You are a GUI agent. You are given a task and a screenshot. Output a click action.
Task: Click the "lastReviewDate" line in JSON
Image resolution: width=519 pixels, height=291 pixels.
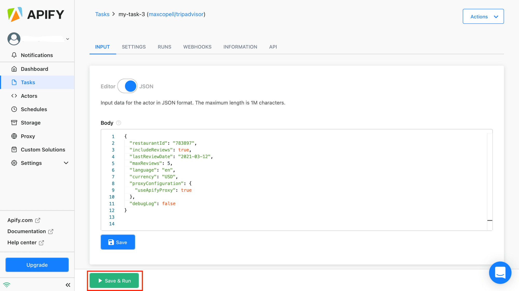point(171,156)
